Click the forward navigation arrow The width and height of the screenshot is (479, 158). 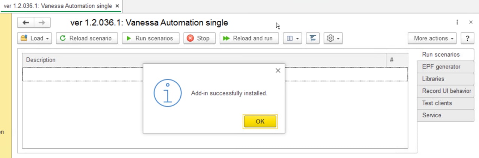(x=42, y=23)
